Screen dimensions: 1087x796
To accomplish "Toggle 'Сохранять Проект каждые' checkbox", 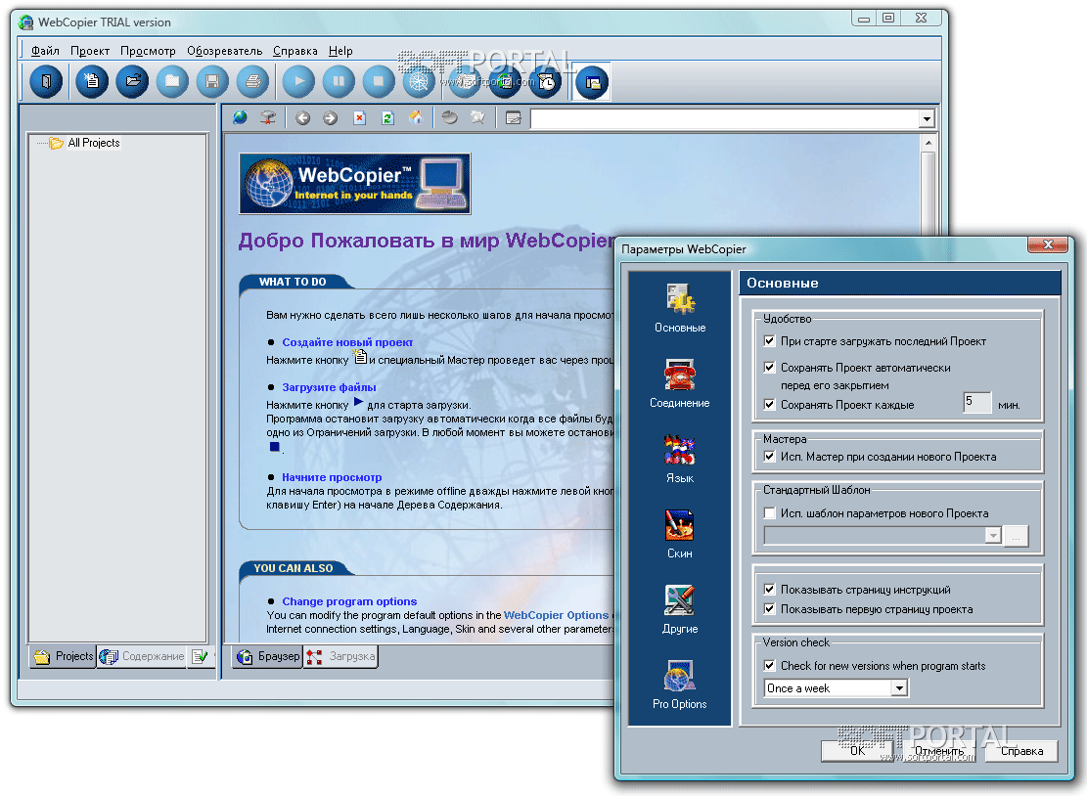I will [x=769, y=405].
